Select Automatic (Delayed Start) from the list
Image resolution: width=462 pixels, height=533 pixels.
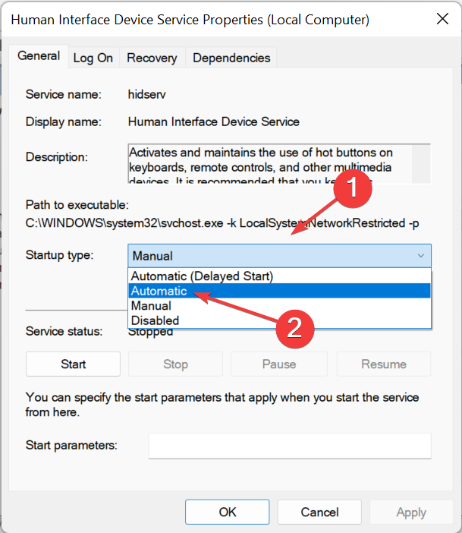point(202,276)
